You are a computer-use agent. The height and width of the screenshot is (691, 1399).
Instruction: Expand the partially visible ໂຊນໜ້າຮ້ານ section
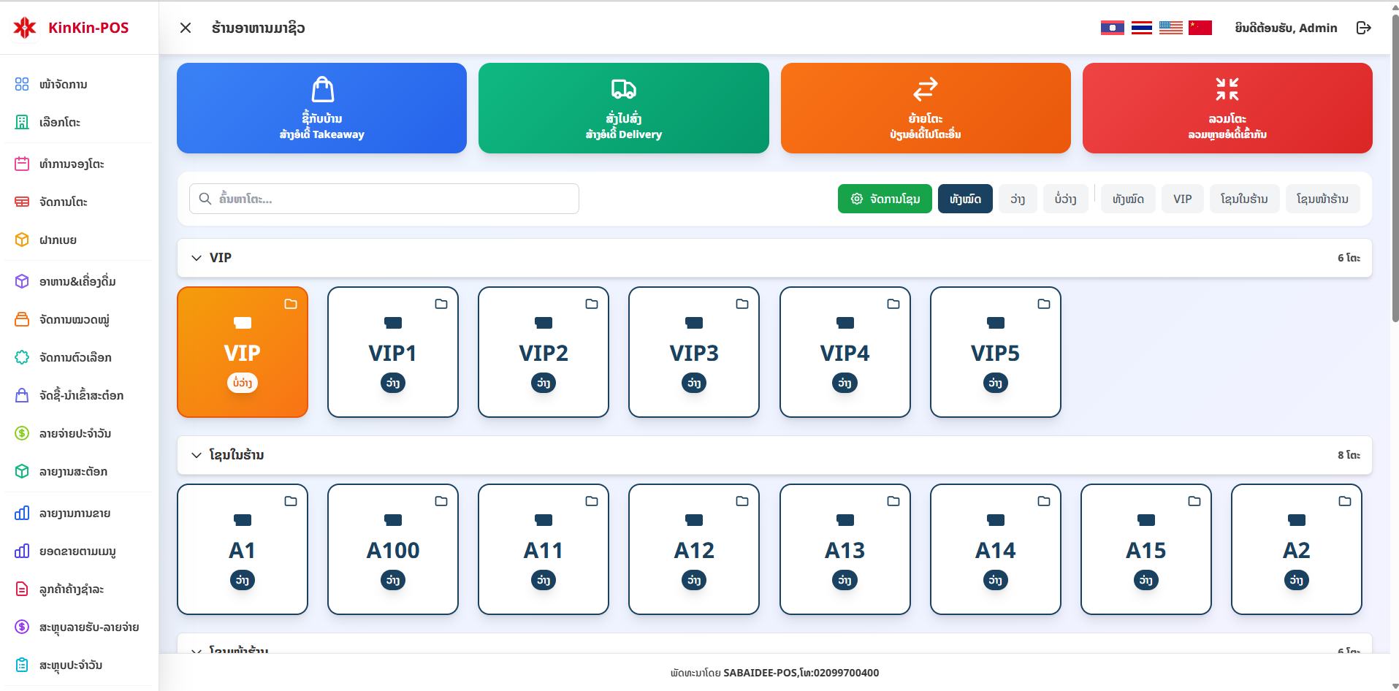(196, 649)
